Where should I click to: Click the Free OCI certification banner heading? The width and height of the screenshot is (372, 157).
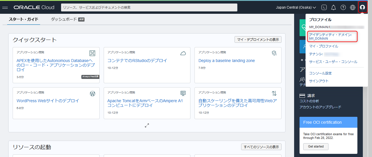click(322, 122)
